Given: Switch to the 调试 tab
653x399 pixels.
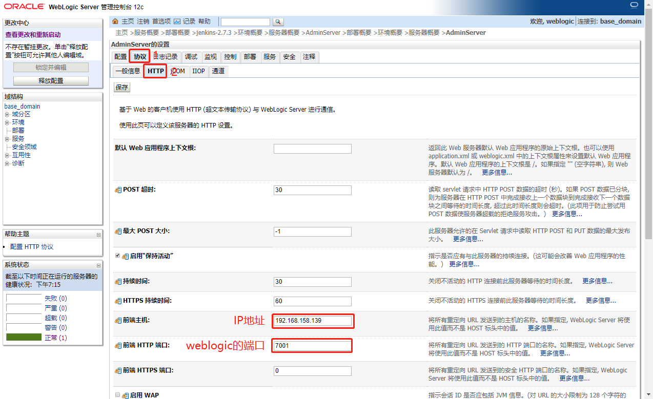Looking at the screenshot, I should pos(191,57).
